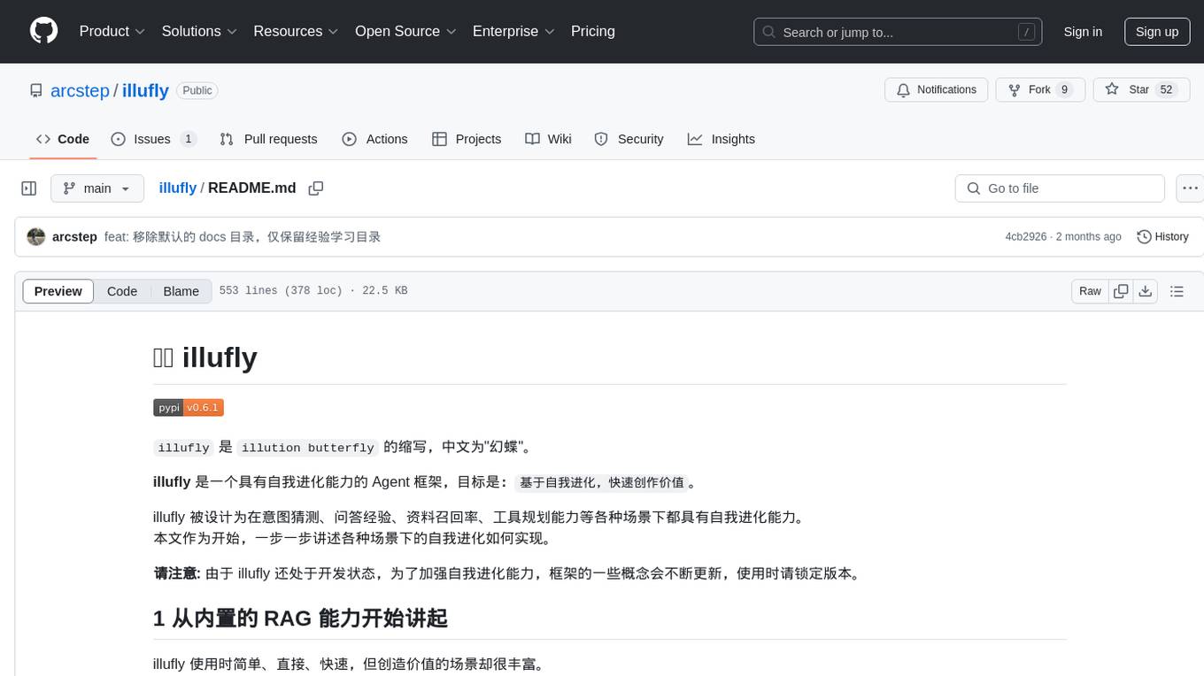Open the latest commit message link
The width and height of the screenshot is (1204, 676).
243,237
